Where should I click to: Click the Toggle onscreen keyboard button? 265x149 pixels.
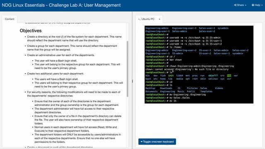point(157,142)
